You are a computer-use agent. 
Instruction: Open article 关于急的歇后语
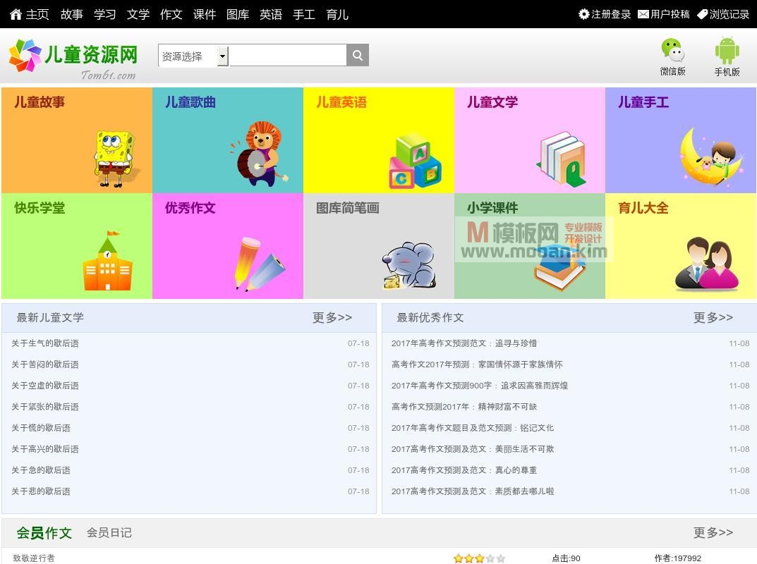[41, 470]
